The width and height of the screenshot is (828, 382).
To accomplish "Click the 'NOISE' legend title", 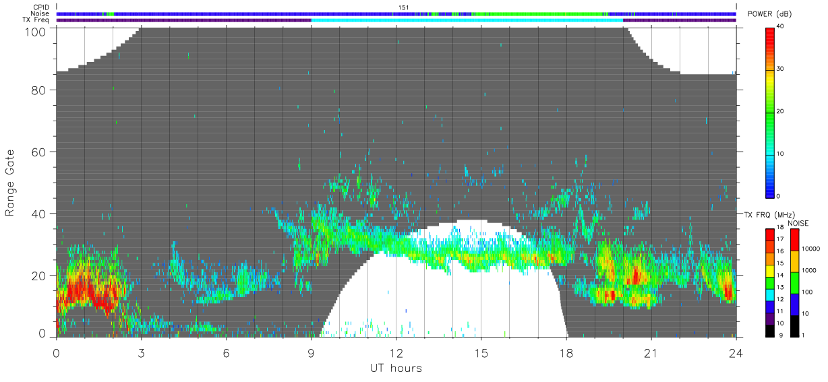I will tap(798, 223).
